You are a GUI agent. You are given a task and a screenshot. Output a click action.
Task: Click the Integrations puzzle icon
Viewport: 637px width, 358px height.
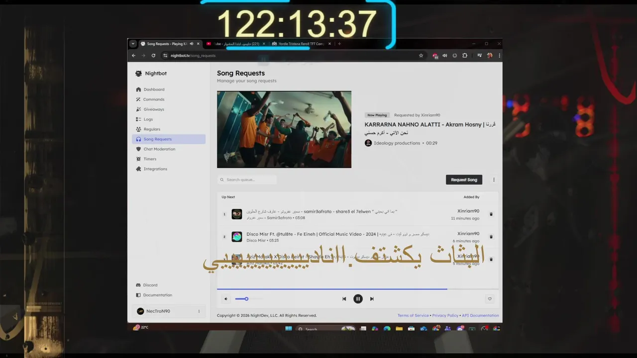(x=138, y=169)
